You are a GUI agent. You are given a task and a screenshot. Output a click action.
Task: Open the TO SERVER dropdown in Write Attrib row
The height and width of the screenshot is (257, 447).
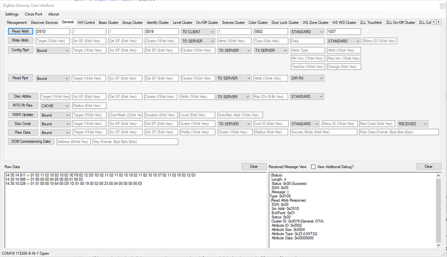click(x=198, y=41)
